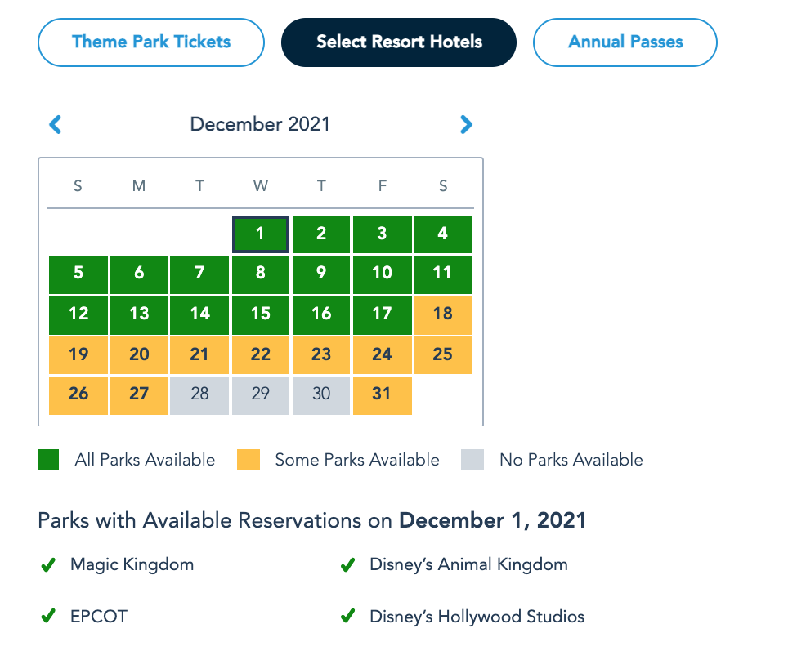
Task: Click checkmark next to Disney's Hollywood Studios
Action: pos(347,617)
